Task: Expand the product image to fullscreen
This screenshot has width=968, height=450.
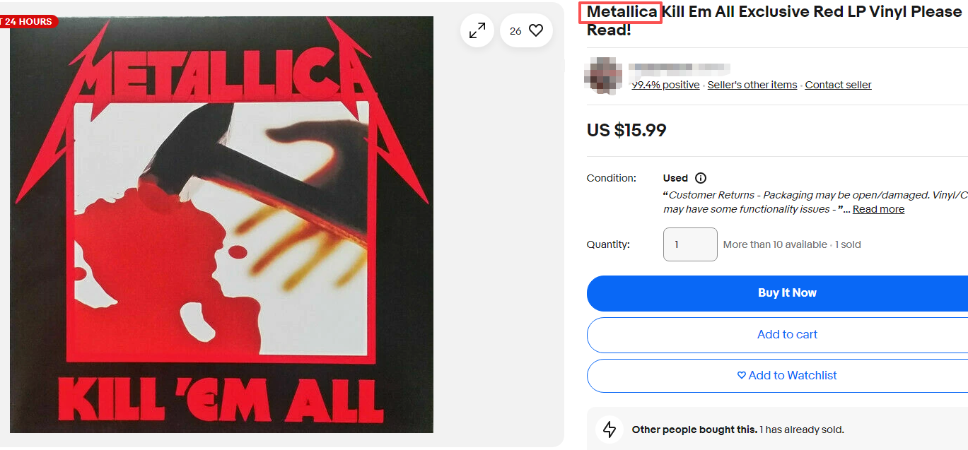Action: [x=477, y=30]
